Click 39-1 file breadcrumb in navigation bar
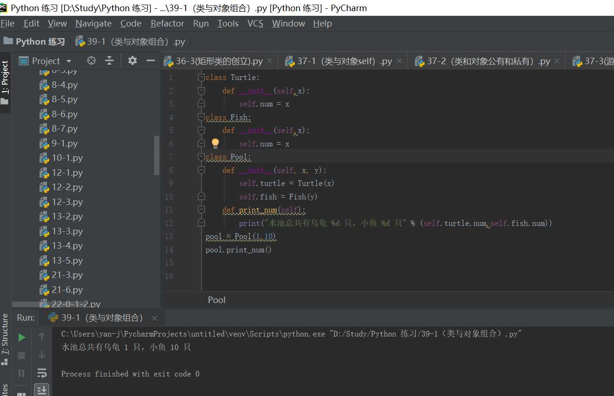 (x=130, y=41)
